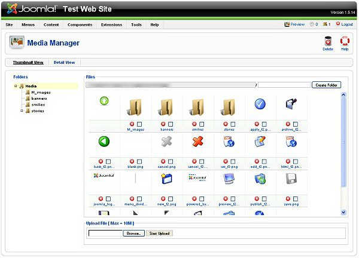The height and width of the screenshot is (258, 359).
Task: Click red delete icon for banners folder
Action: [x=163, y=124]
